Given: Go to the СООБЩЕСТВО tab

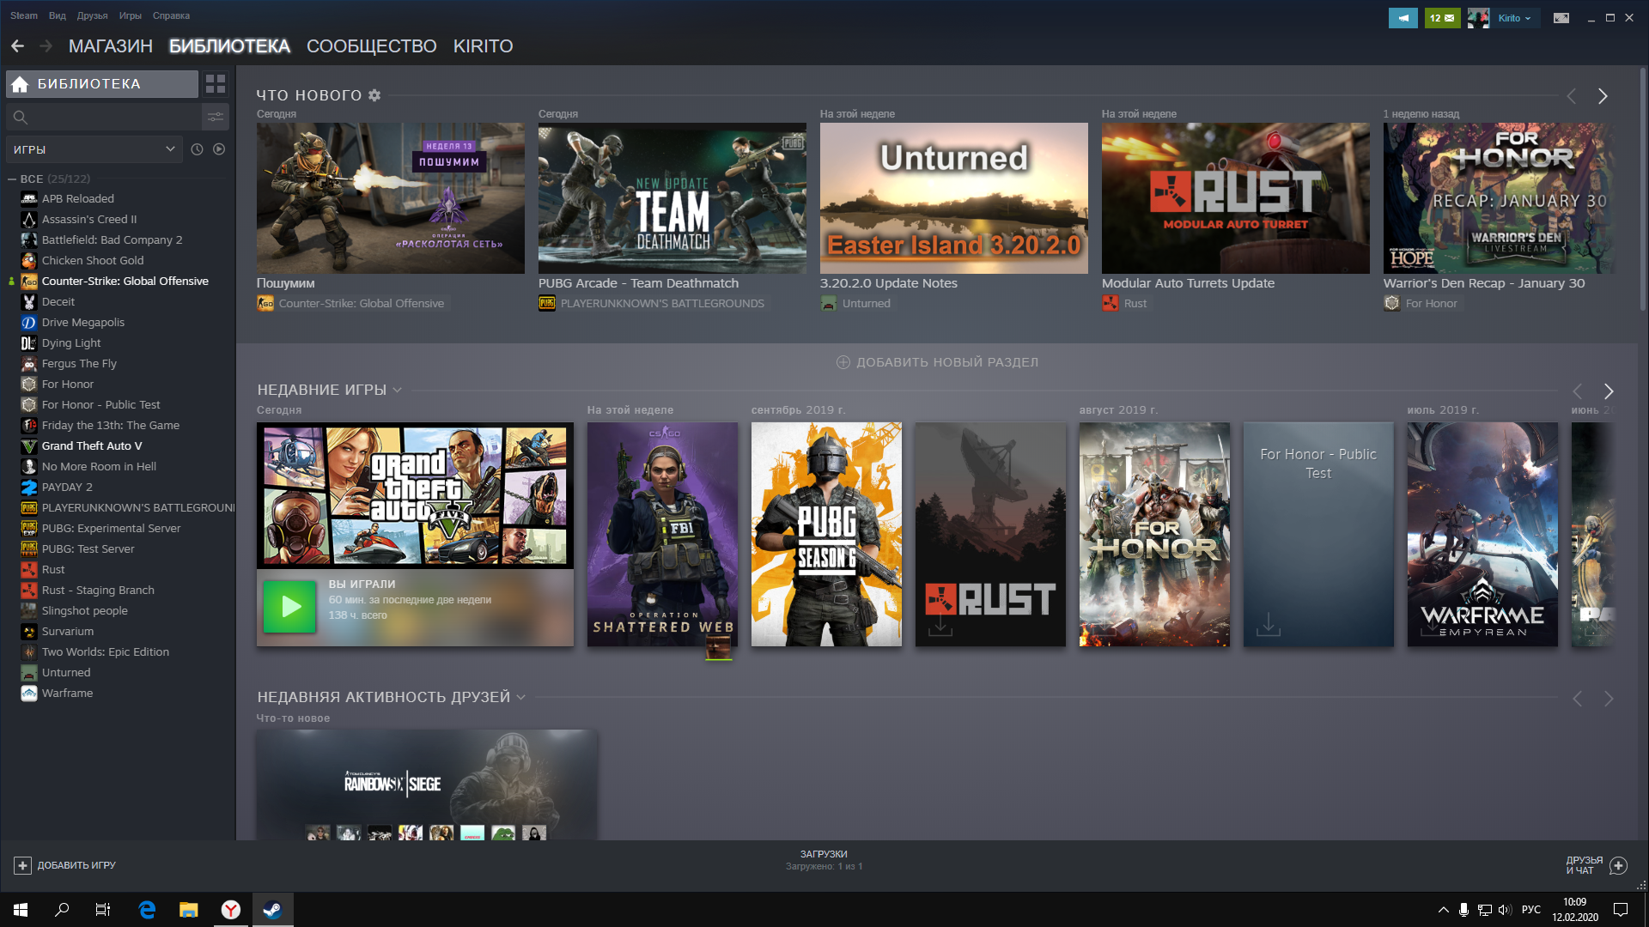Looking at the screenshot, I should (x=372, y=46).
